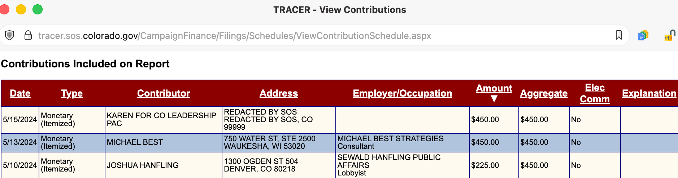Select the JOSHUA HANFLING contributor cell
The image size is (678, 178).
point(143,165)
